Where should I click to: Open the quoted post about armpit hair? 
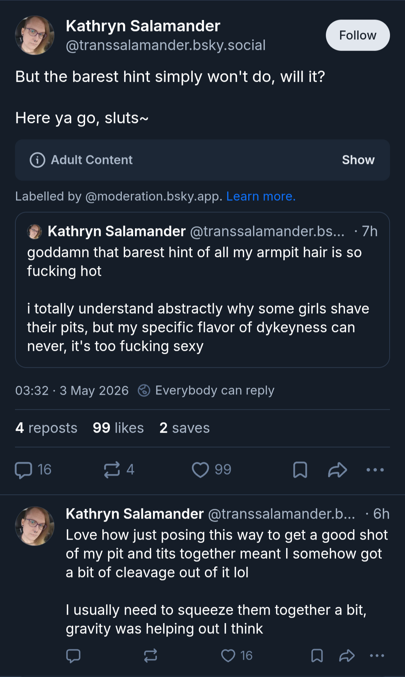(202, 290)
